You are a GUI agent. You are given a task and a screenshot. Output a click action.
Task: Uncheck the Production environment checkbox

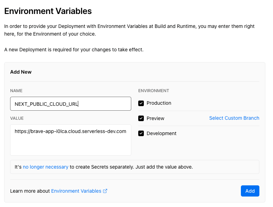141,103
